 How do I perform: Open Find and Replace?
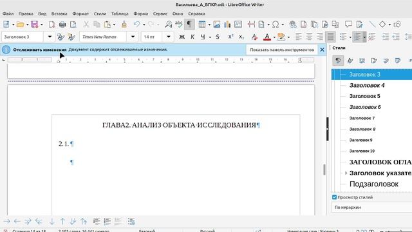(x=168, y=24)
